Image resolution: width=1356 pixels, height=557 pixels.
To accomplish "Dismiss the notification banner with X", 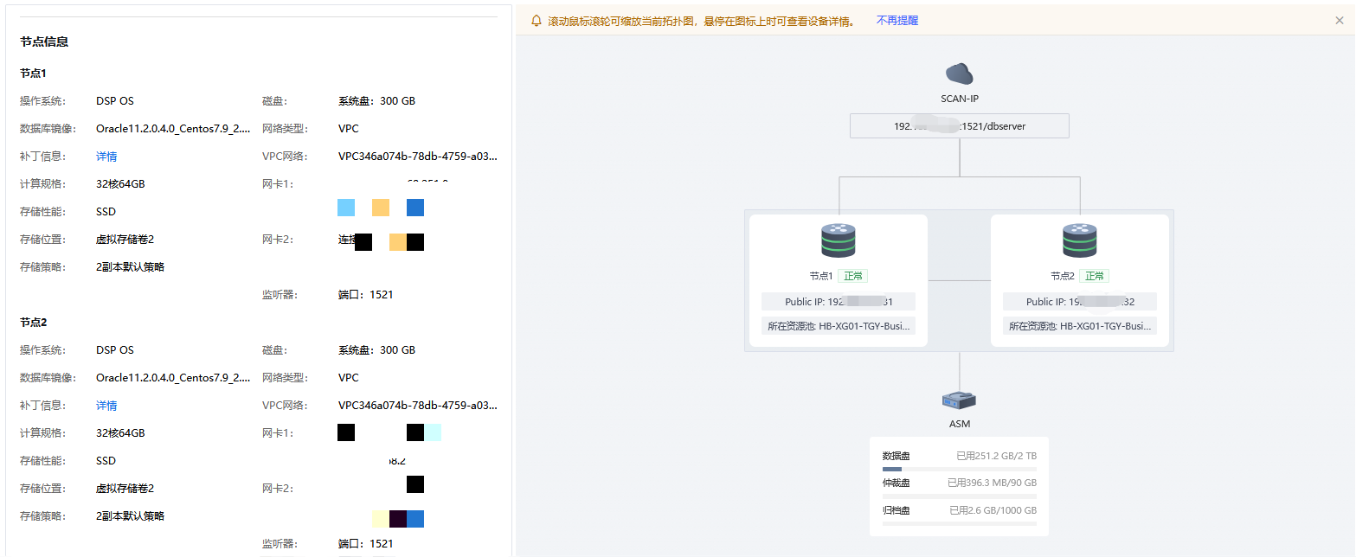I will point(1339,19).
